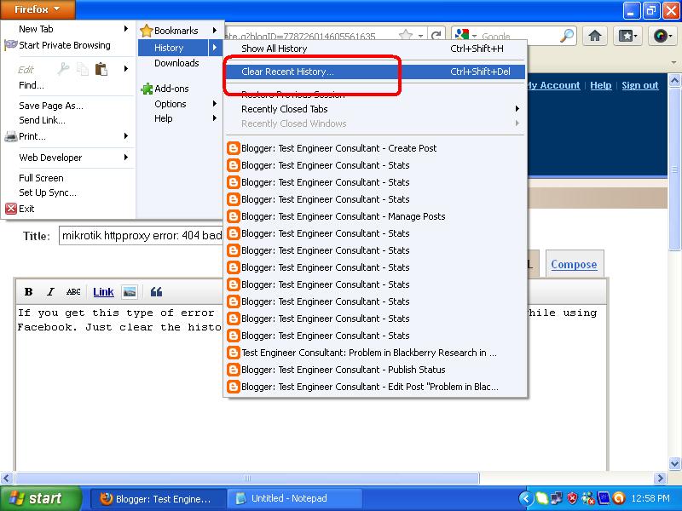
Task: Click the blockquote icon in editor
Action: pos(156,292)
